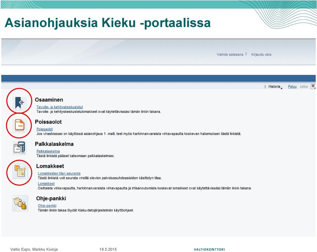Go back with the Paluu link
317x252 pixels.
(292, 87)
